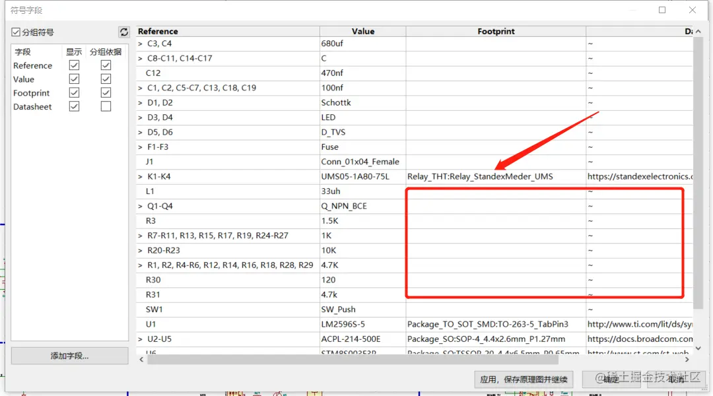This screenshot has height=396, width=713.
Task: Click the scroll left arrow
Action: pos(141,359)
